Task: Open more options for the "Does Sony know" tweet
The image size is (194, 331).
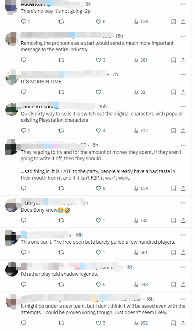Action: tap(183, 203)
